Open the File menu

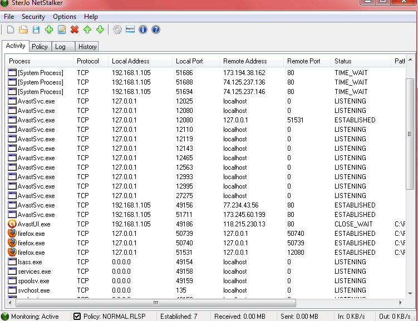pyautogui.click(x=9, y=17)
